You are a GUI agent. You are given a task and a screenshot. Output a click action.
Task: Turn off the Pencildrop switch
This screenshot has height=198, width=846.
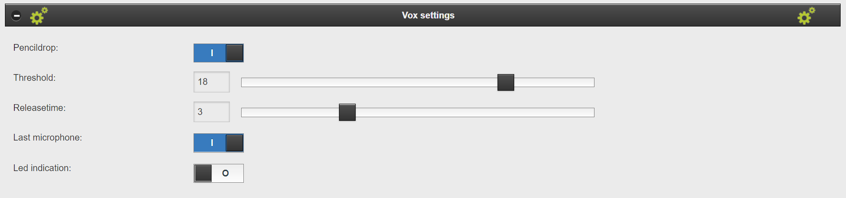(x=219, y=53)
